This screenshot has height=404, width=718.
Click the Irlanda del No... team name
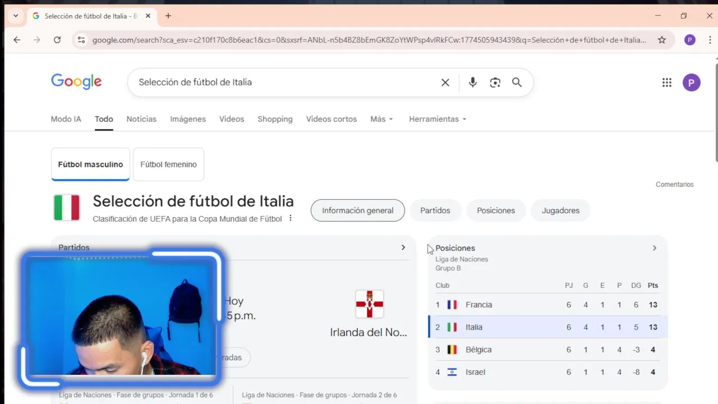click(x=369, y=332)
